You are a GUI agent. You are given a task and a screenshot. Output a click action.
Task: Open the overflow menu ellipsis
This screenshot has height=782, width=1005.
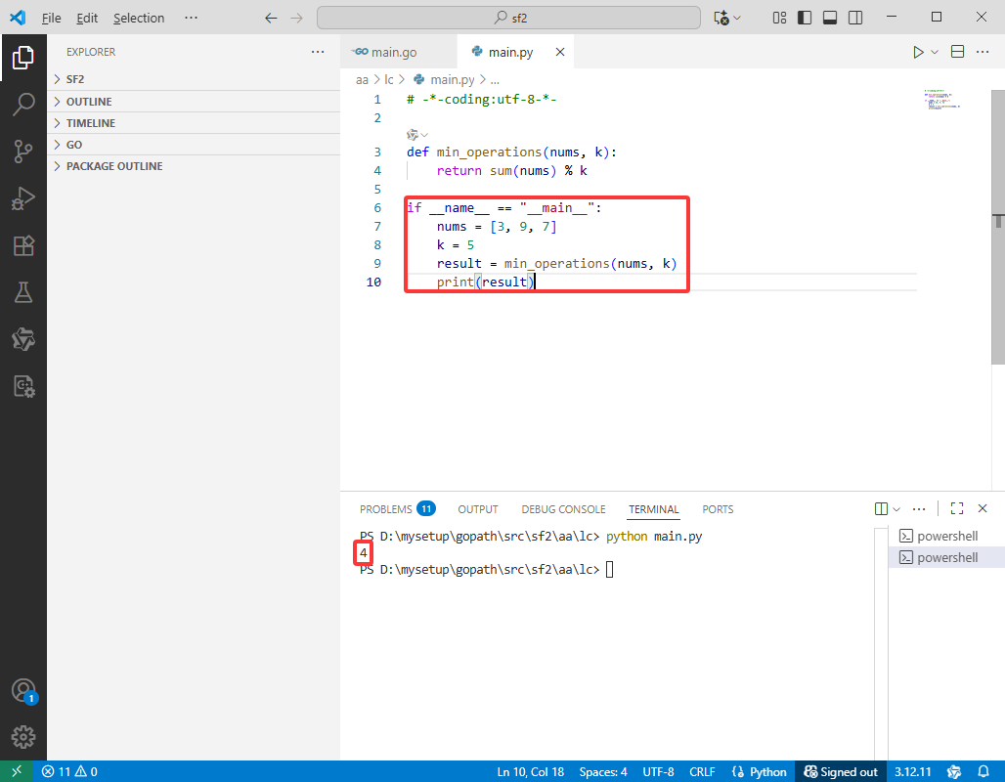tap(191, 18)
